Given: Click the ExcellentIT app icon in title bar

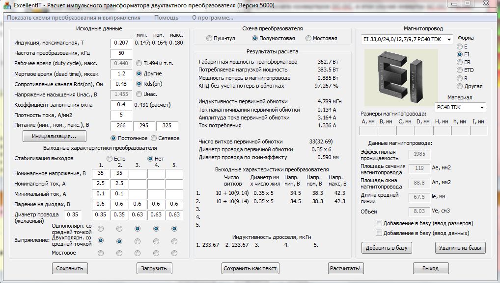Looking at the screenshot, I should 7,5.
